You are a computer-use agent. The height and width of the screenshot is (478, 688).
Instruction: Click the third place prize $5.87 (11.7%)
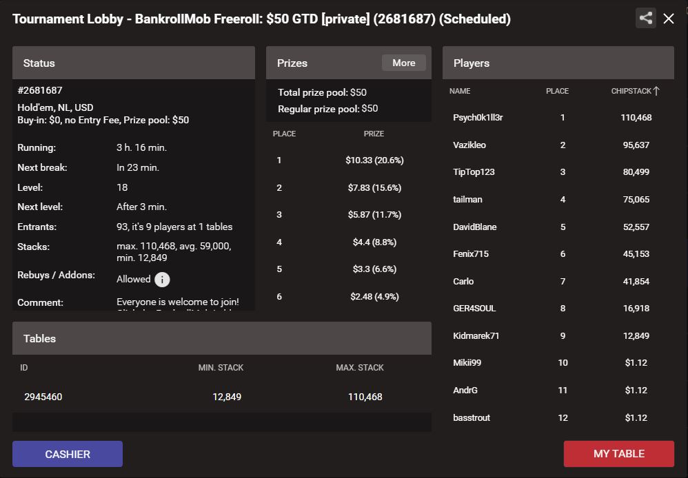click(x=374, y=214)
